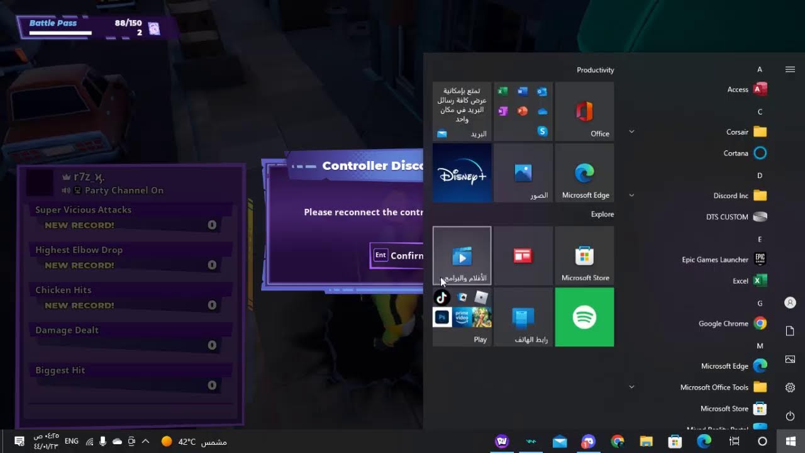Click the Start menu Power icon
This screenshot has height=453, width=805.
[x=791, y=416]
